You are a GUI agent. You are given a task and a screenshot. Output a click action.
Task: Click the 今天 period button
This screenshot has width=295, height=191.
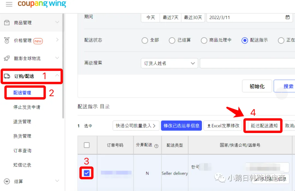click(151, 17)
